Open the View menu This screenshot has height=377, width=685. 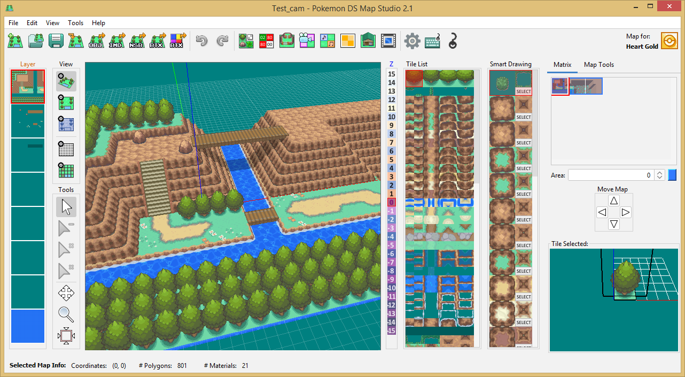click(x=53, y=23)
